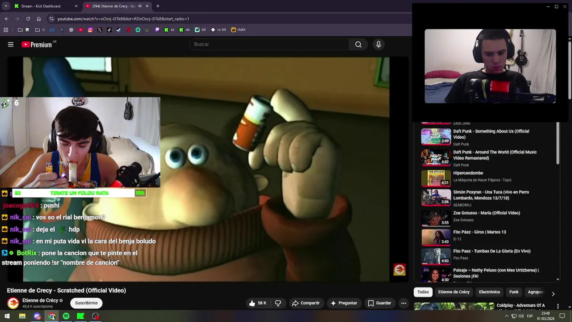Open Coldplay - Adventure Of A recommended video
Viewport: 572px width, 322px height.
click(x=521, y=306)
